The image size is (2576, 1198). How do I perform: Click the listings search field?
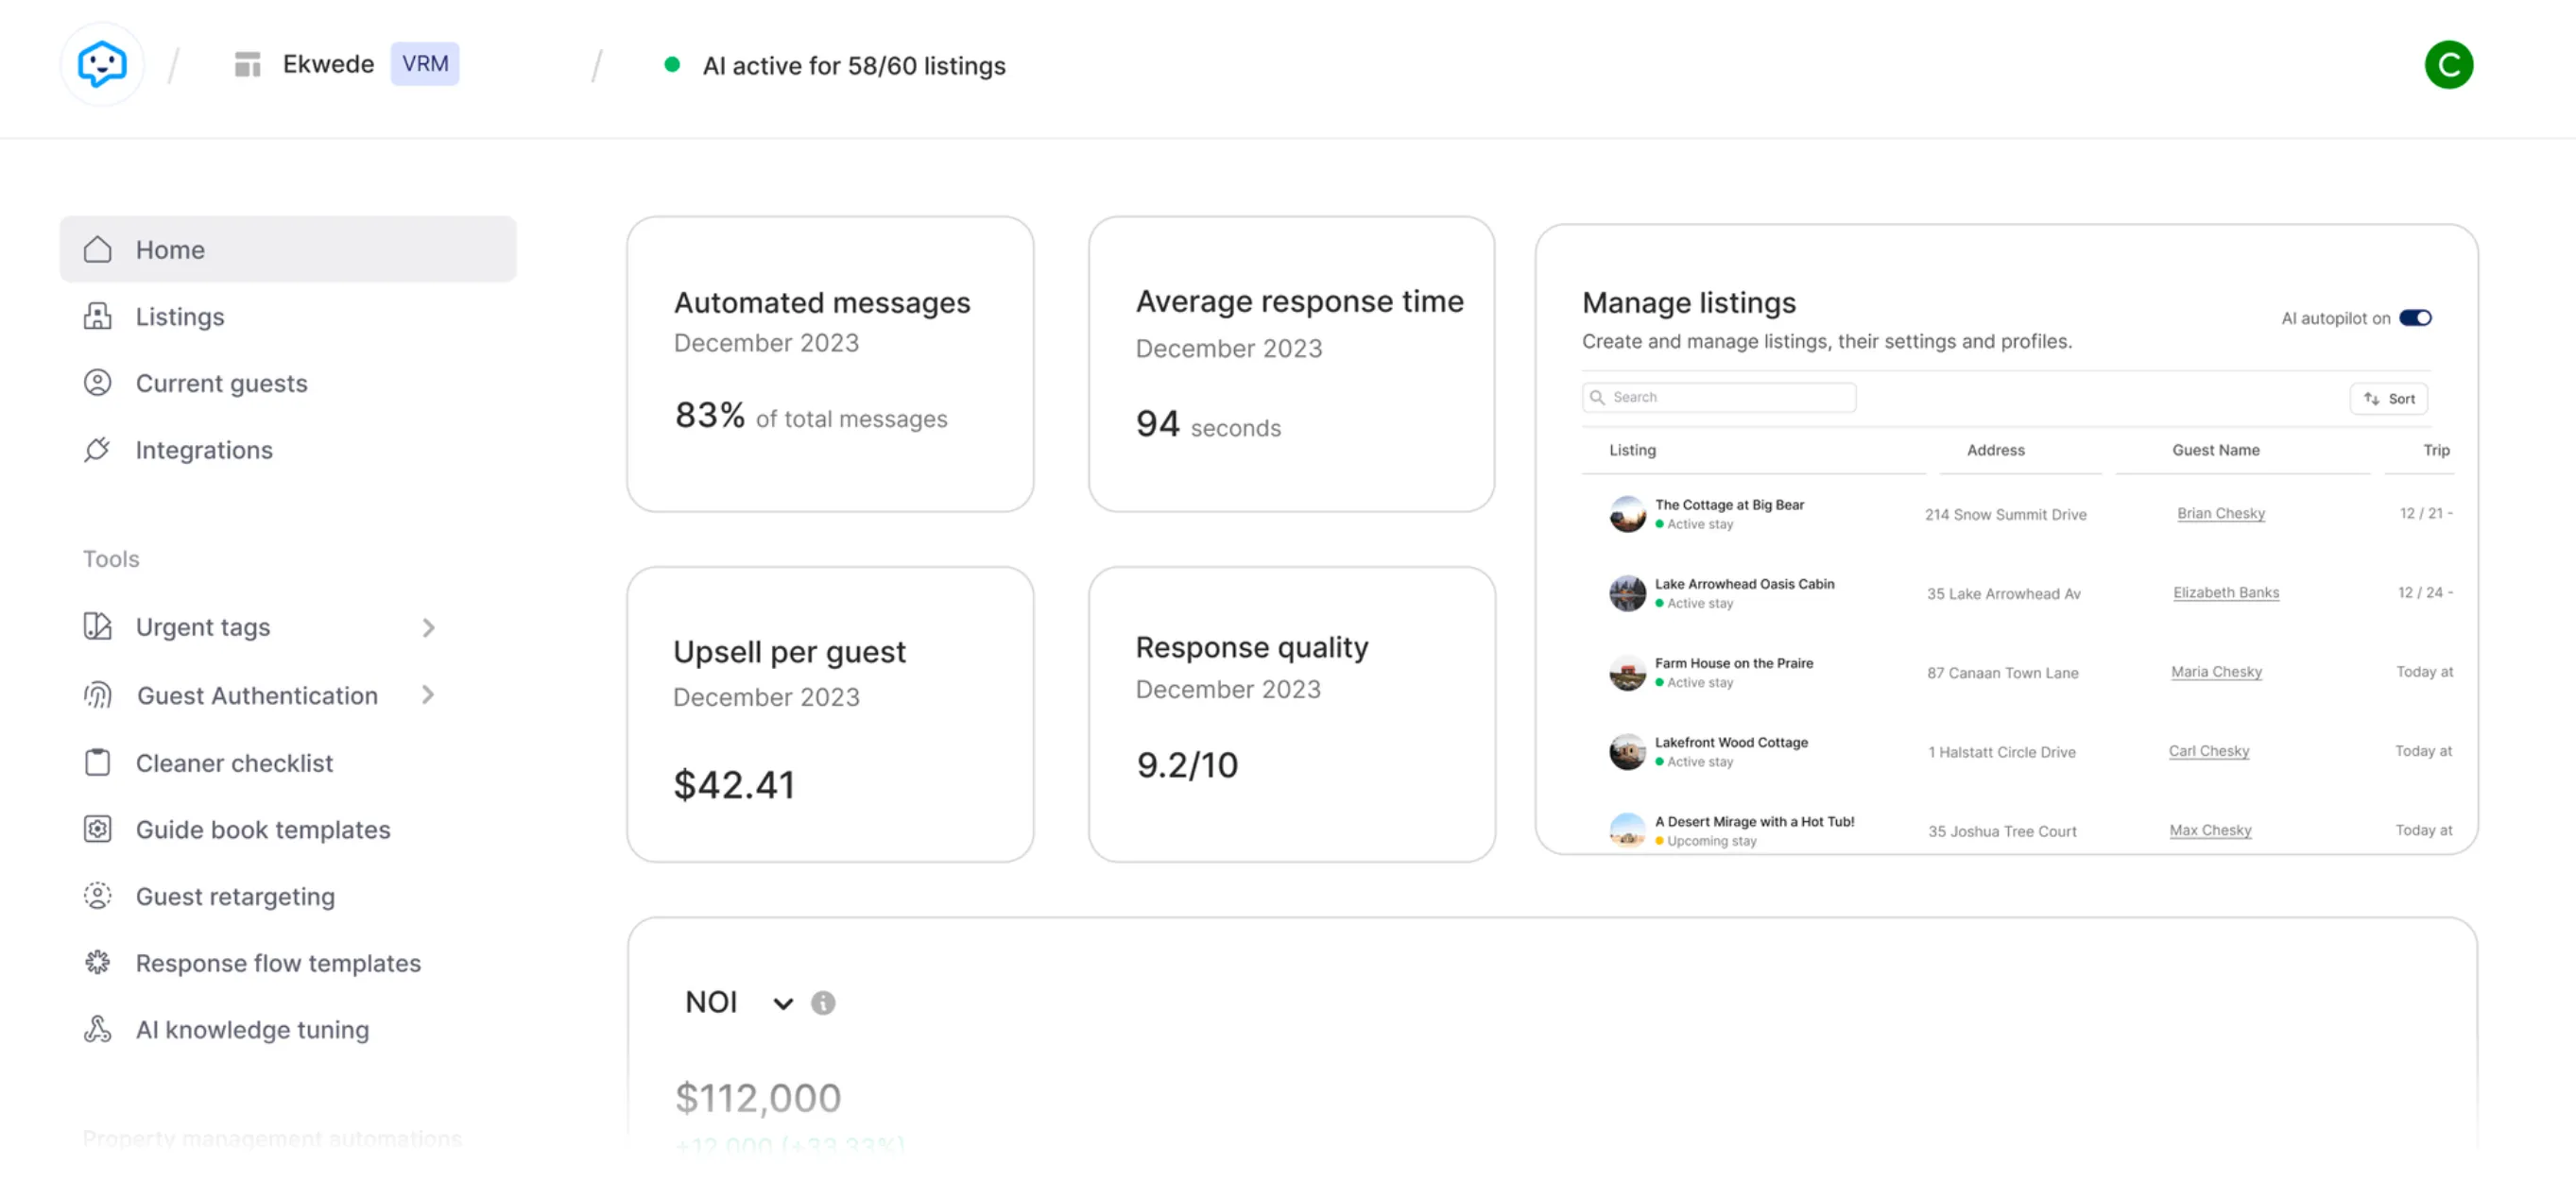click(x=1718, y=396)
